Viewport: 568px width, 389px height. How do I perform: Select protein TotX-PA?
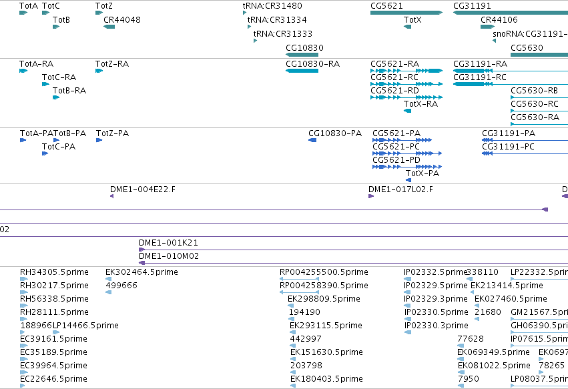408,180
